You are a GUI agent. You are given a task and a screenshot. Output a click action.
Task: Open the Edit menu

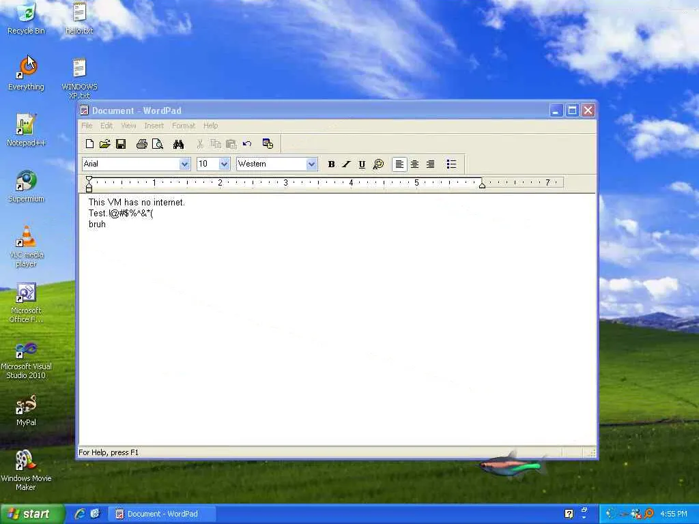pos(106,126)
